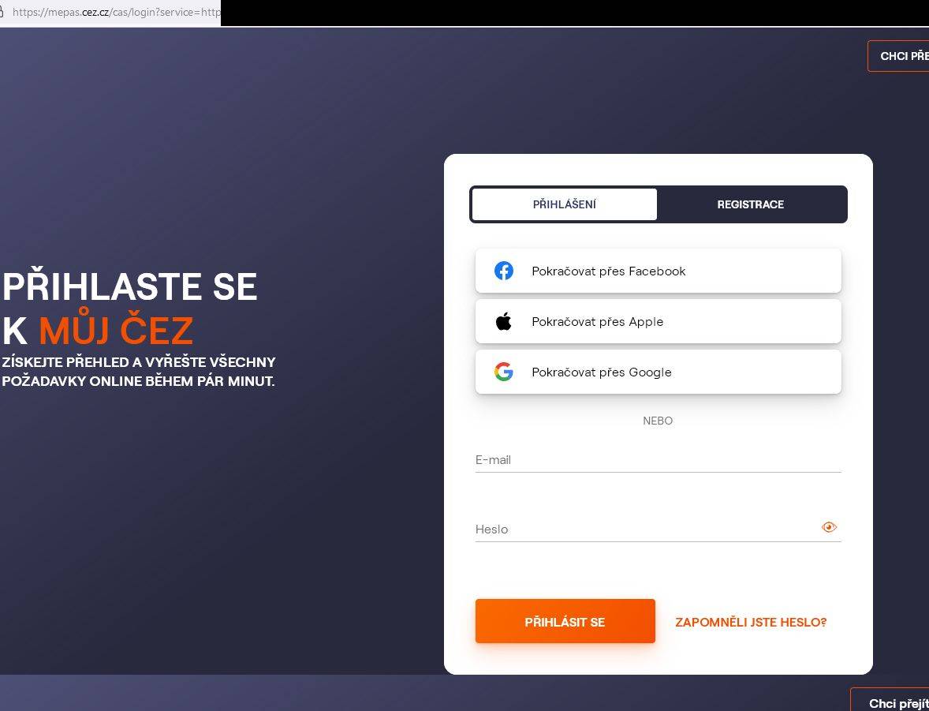Viewport: 929px width, 711px height.
Task: Switch to the REGISTRACE tab
Action: [751, 204]
